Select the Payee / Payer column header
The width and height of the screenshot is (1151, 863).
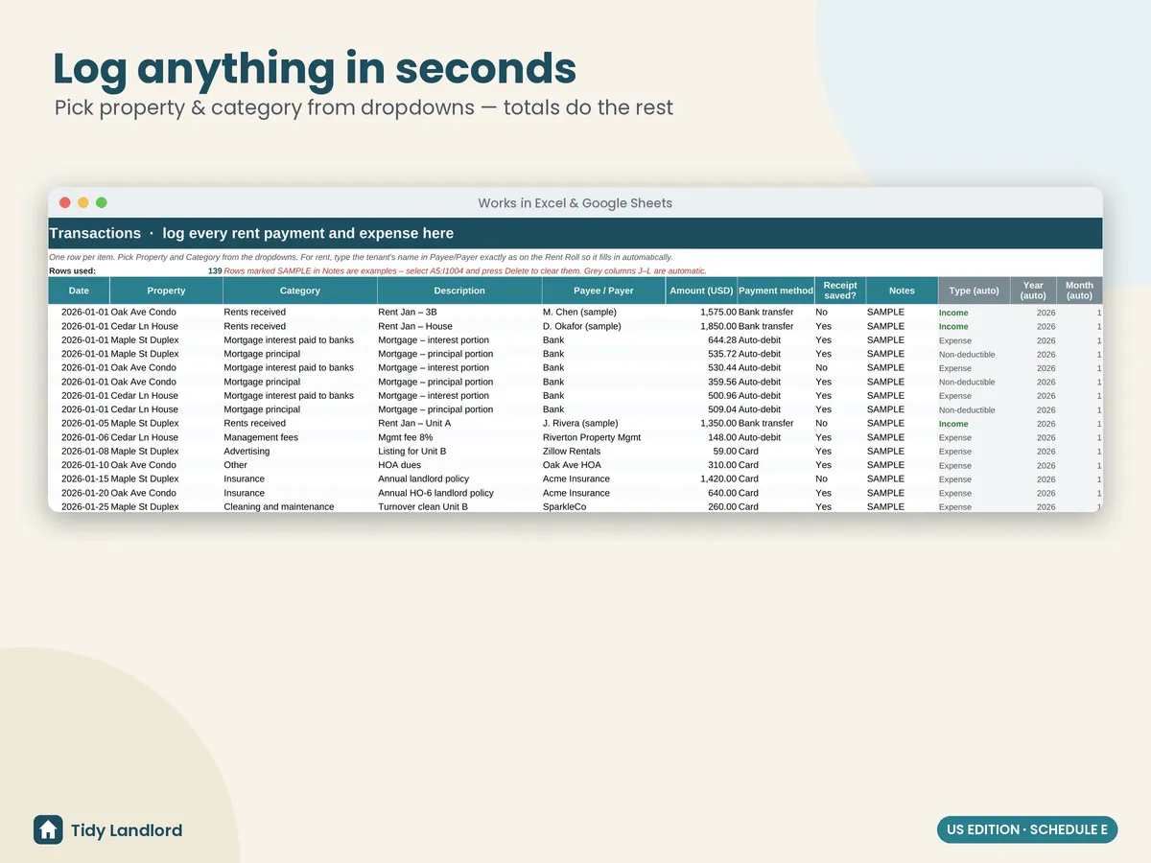pyautogui.click(x=604, y=291)
